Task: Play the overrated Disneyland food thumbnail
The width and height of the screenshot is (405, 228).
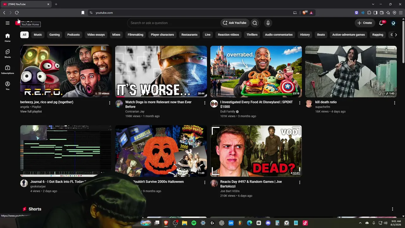Action: (256, 72)
